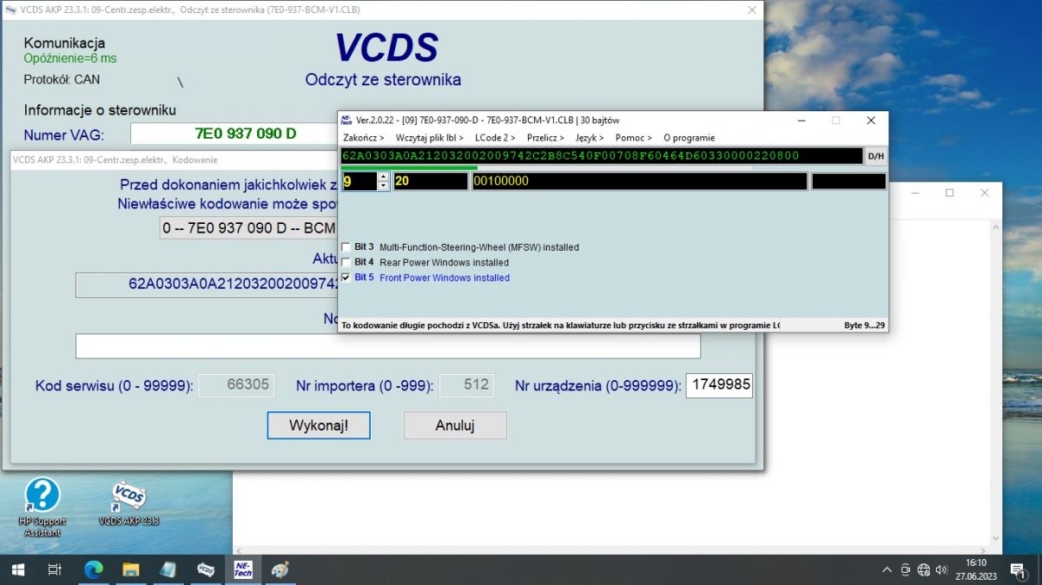Viewport: 1042px width, 585px height.
Task: Maximize the background white window
Action: pyautogui.click(x=950, y=192)
